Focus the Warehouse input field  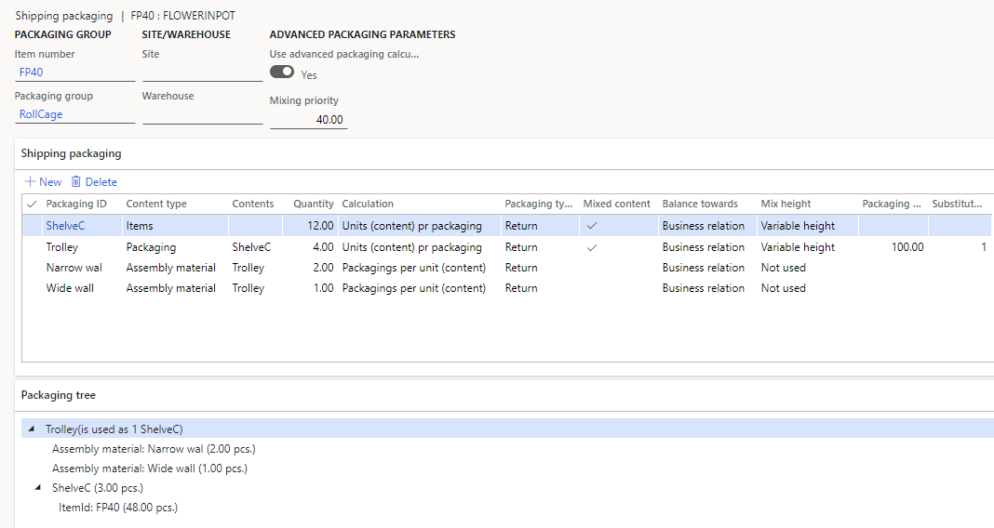pos(202,114)
